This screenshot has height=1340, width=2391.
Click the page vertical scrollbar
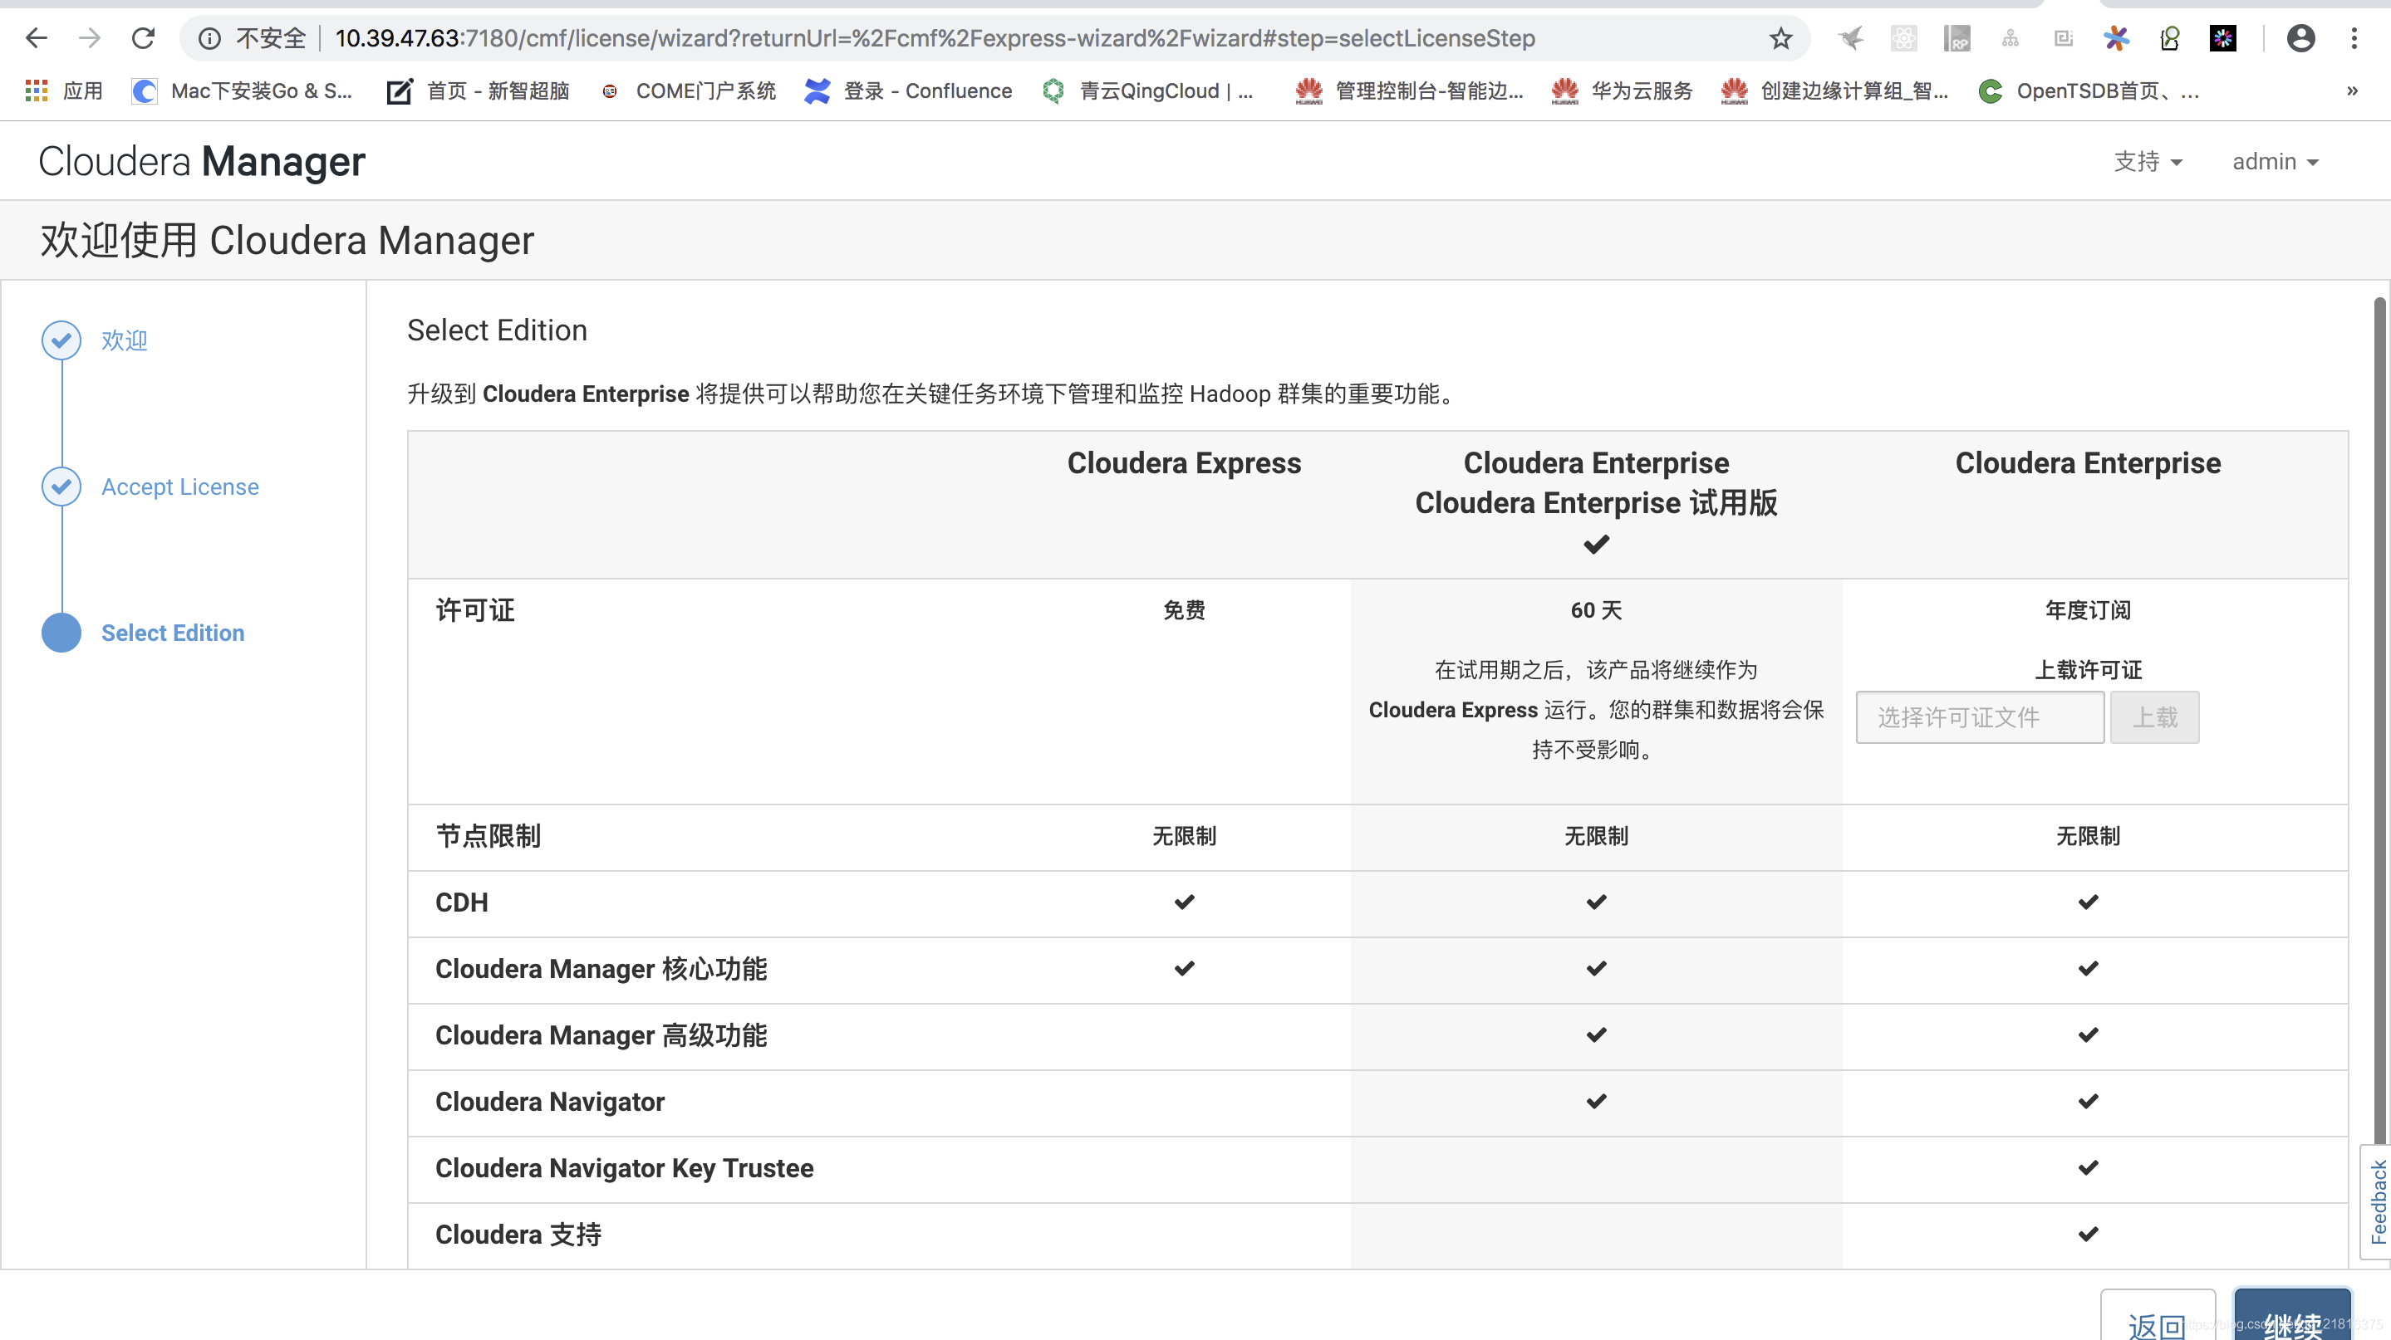(2380, 721)
